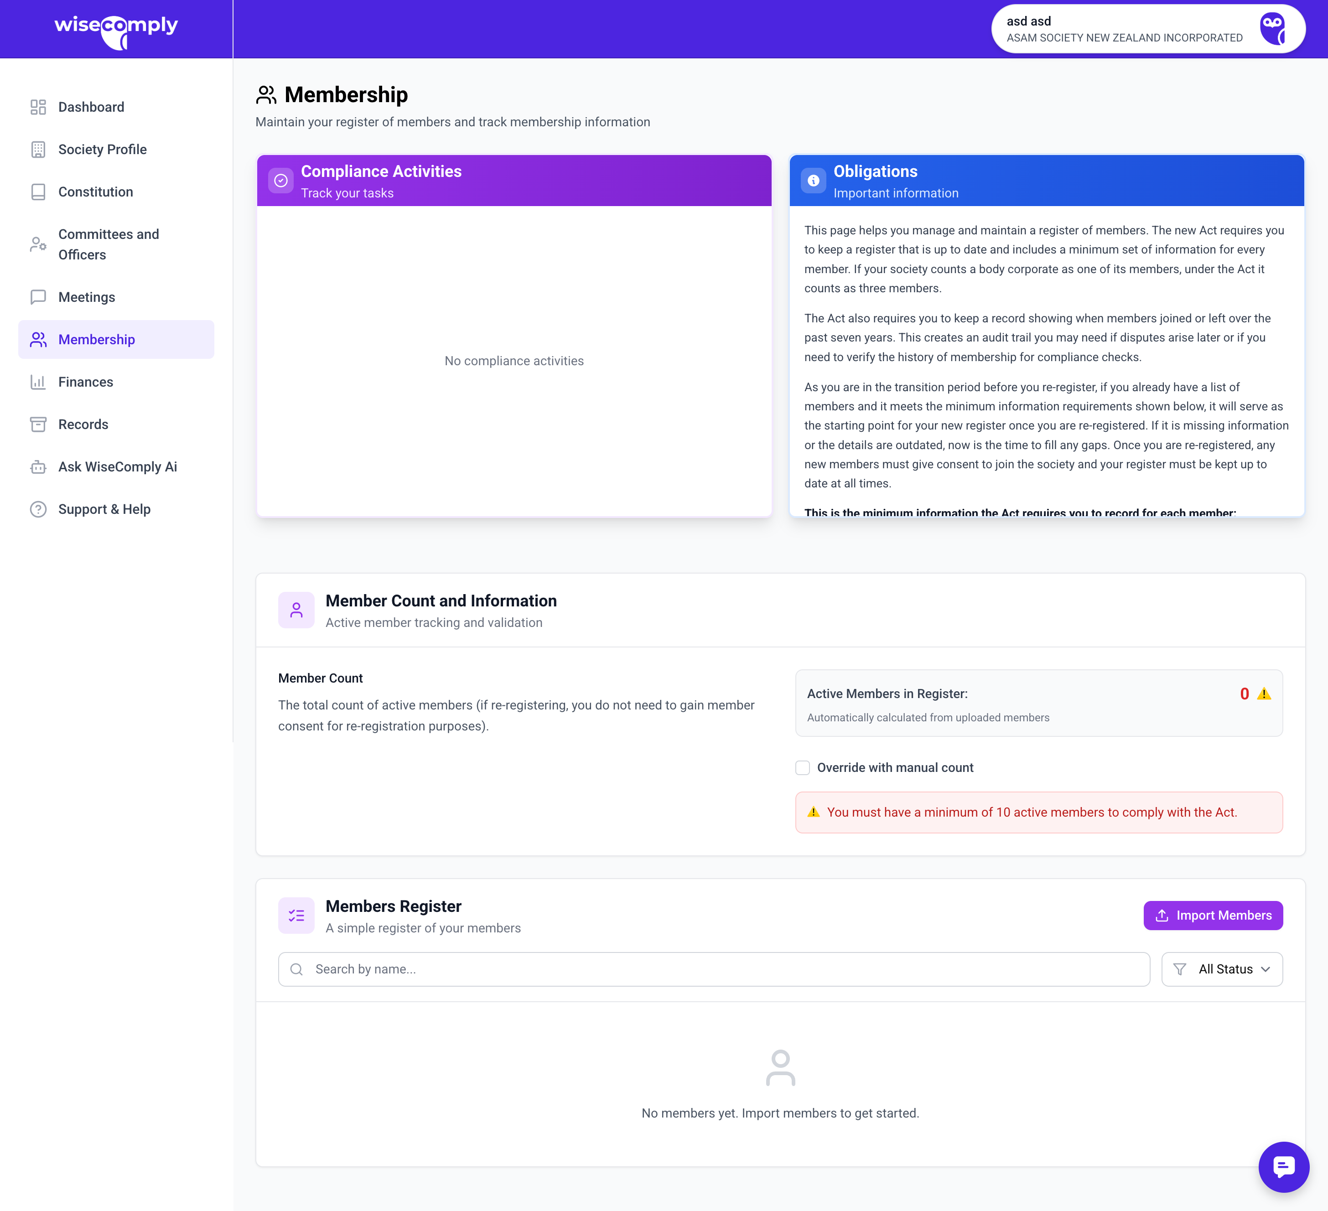Click the Dashboard grid icon in sidebar
The height and width of the screenshot is (1211, 1328).
point(38,107)
